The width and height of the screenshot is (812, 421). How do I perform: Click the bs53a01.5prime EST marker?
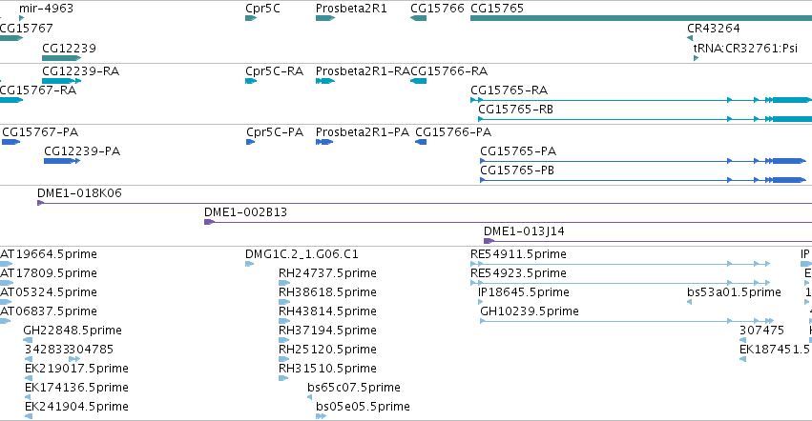coord(690,302)
